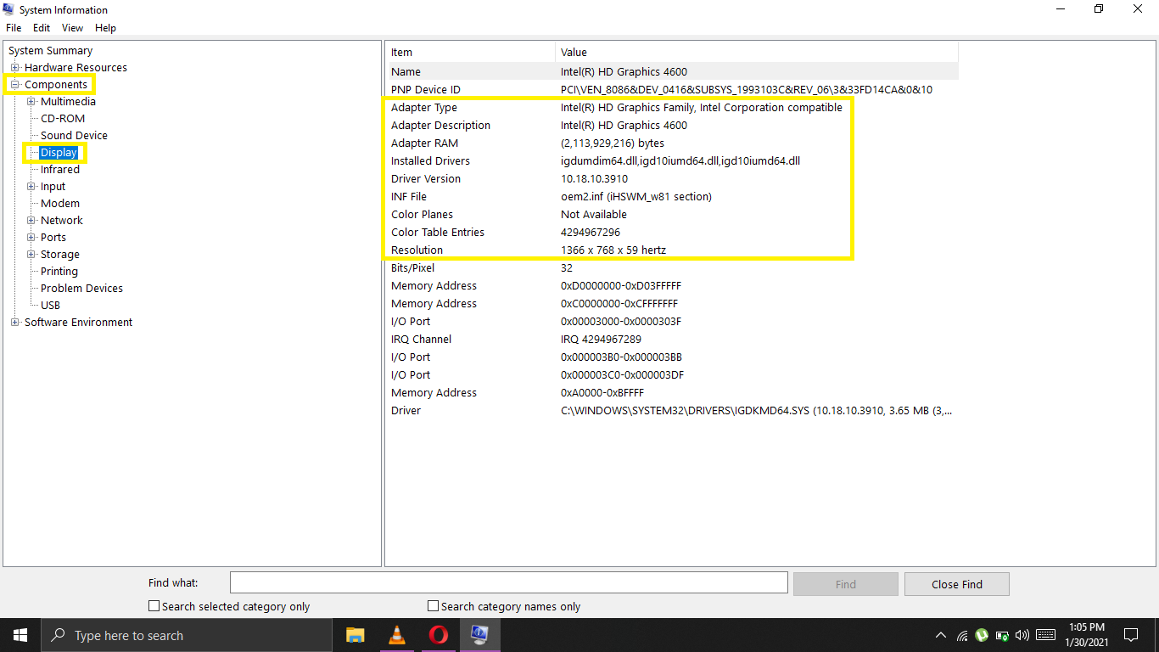
Task: Select the Color Table Entries row
Action: [673, 233]
